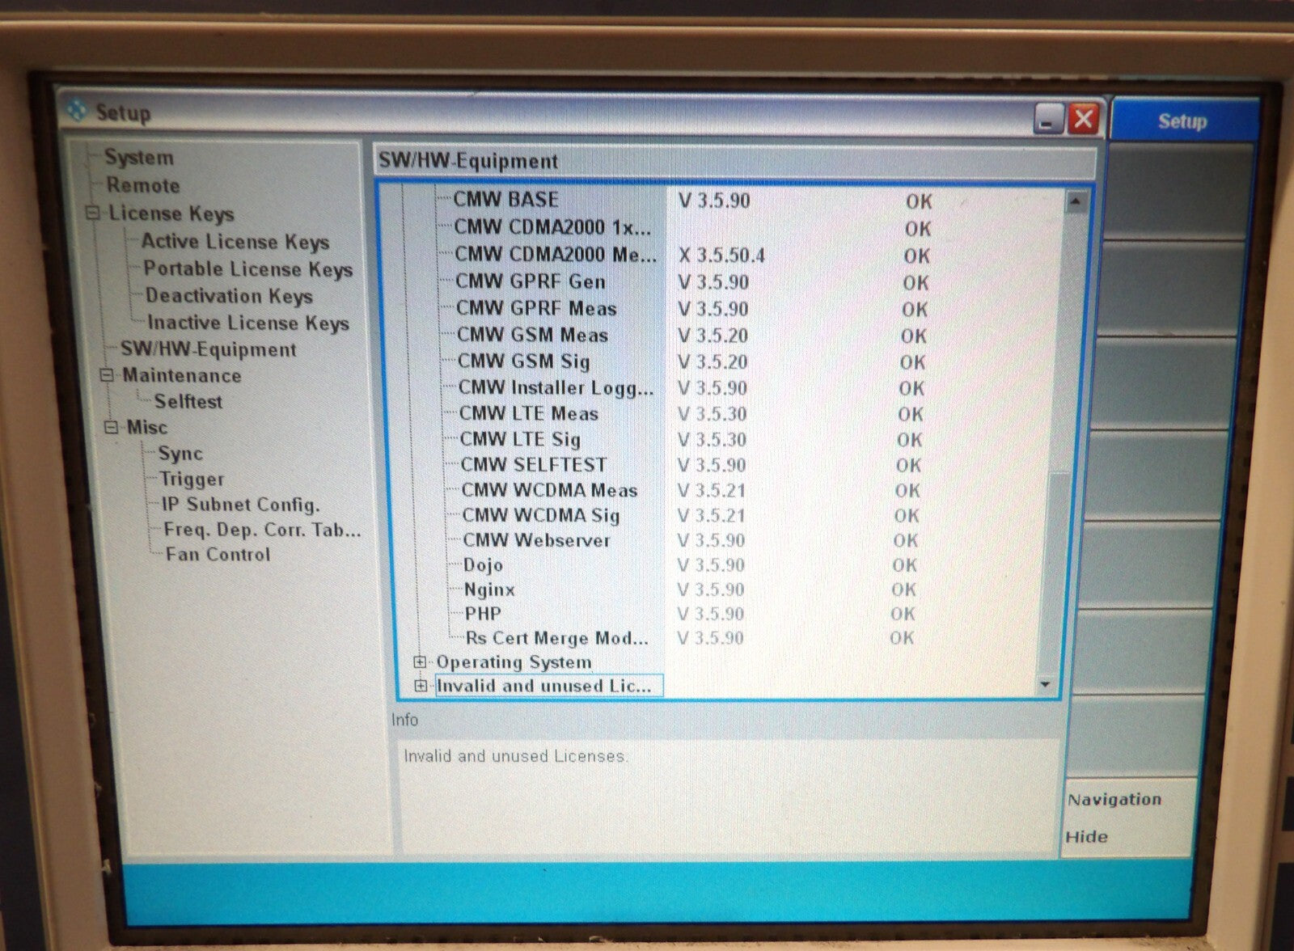Expand the Operating System node

(x=420, y=661)
